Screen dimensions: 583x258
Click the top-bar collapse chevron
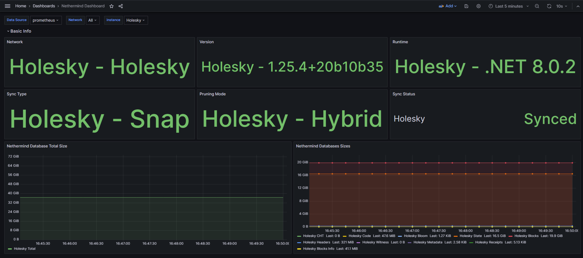click(578, 6)
